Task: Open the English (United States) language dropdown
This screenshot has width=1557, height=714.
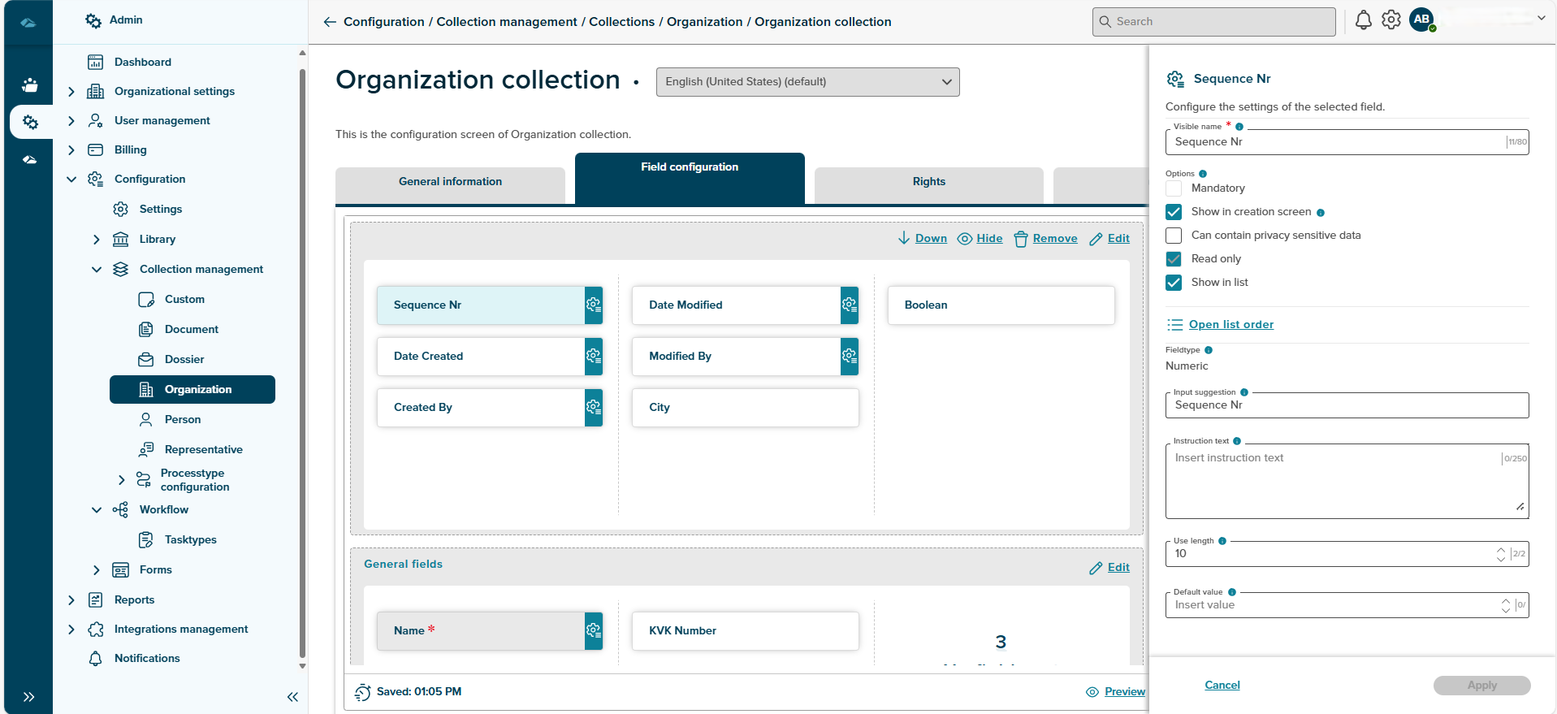Action: pyautogui.click(x=807, y=82)
